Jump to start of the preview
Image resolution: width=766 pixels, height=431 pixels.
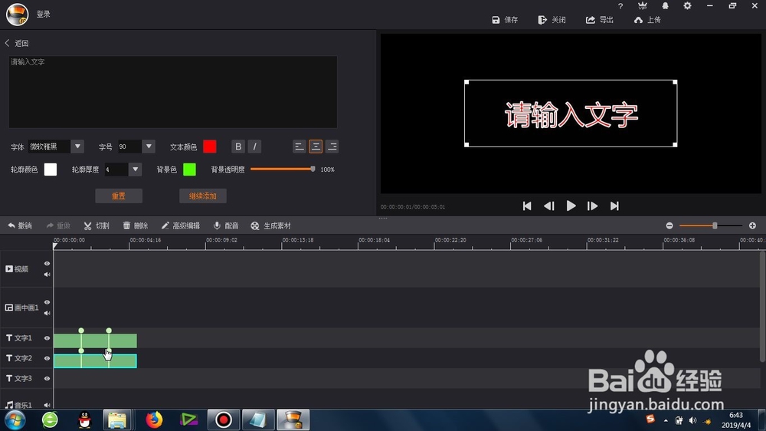point(527,206)
